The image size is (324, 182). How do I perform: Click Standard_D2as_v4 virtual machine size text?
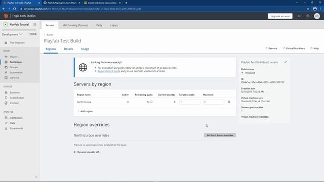click(x=255, y=101)
